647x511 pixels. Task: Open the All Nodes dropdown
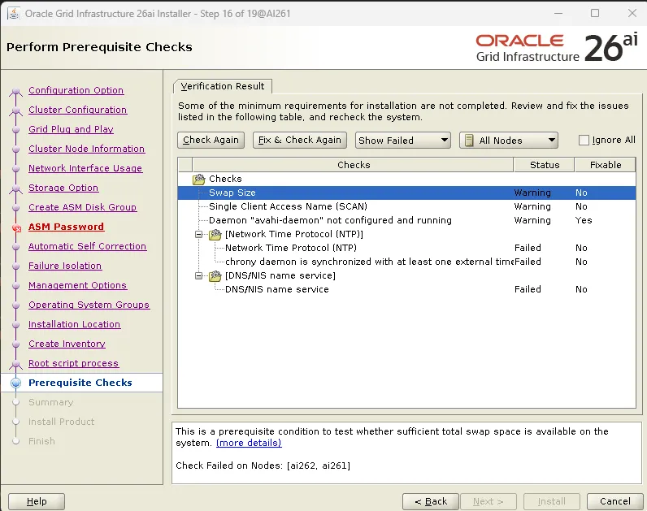pyautogui.click(x=509, y=141)
